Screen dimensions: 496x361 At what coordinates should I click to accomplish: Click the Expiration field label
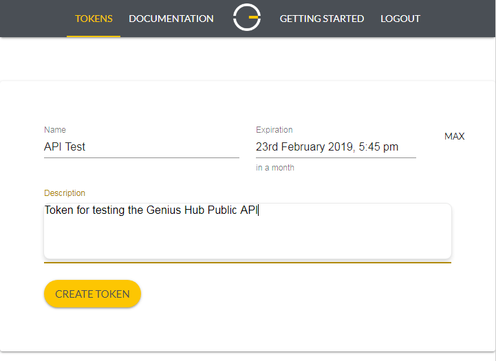(x=274, y=129)
